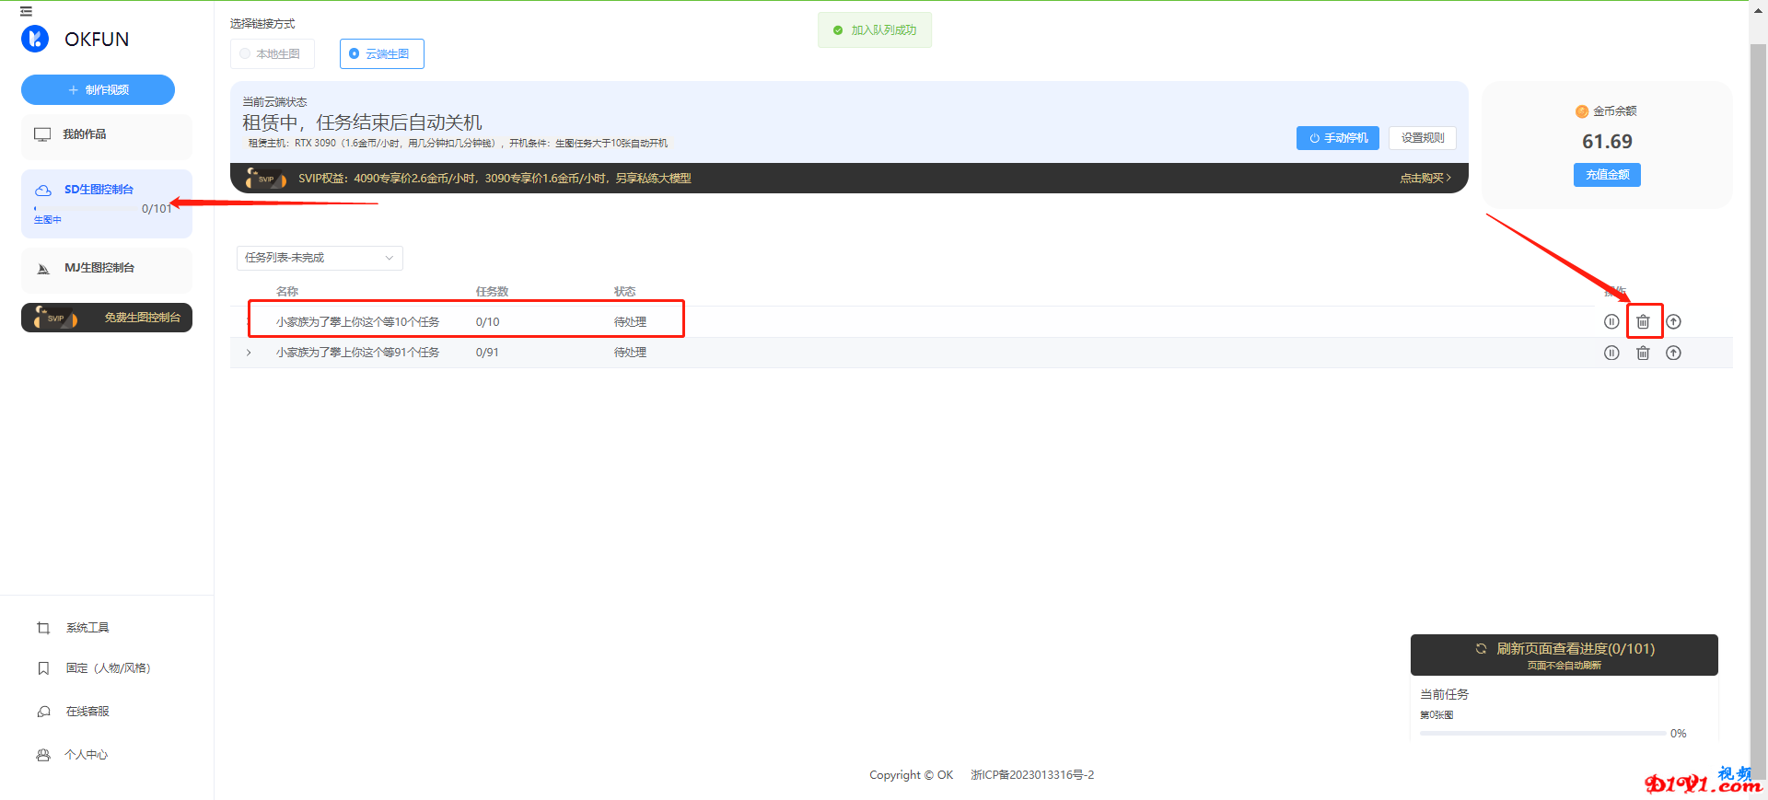Click the person icon beside 个人中心
1768x800 pixels.
tap(43, 755)
